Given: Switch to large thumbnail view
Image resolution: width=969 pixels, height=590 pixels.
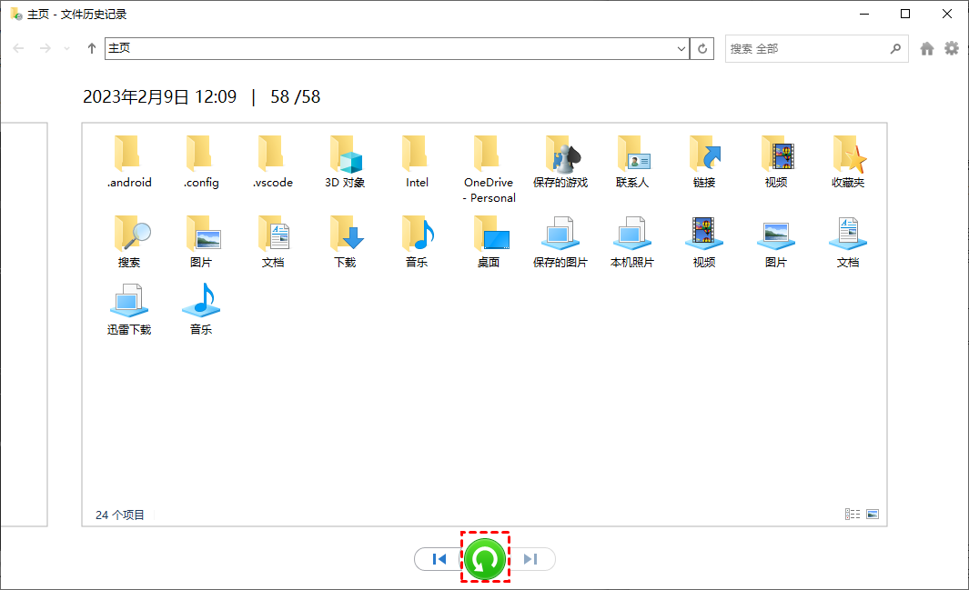Looking at the screenshot, I should (x=872, y=514).
